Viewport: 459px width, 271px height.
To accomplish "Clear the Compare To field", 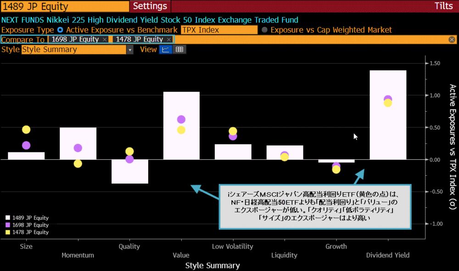I will [x=452, y=39].
